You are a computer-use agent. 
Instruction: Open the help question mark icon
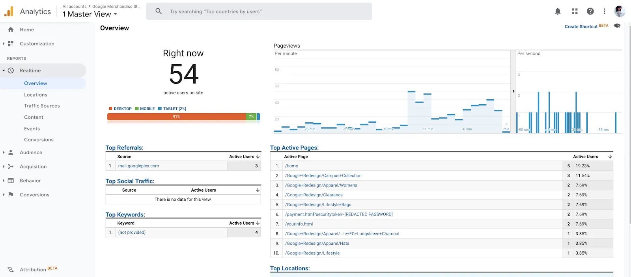point(590,11)
